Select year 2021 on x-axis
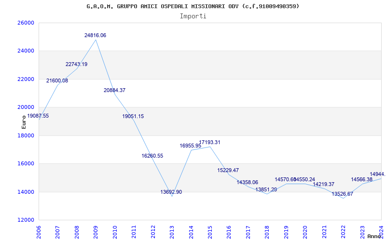Viewport: 386px width, 241px height. coord(324,232)
